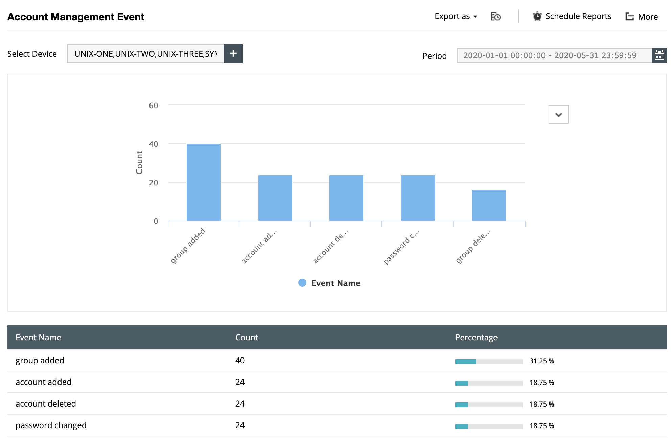Sort by the Count column header
The width and height of the screenshot is (671, 439).
point(247,337)
